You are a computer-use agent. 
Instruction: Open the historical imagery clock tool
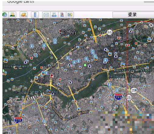click(5, 15)
